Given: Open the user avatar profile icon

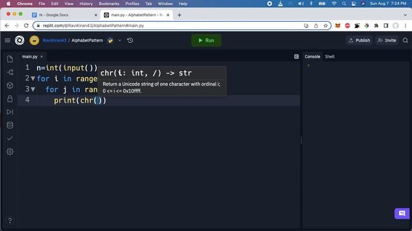Looking at the screenshot, I should click(x=34, y=40).
